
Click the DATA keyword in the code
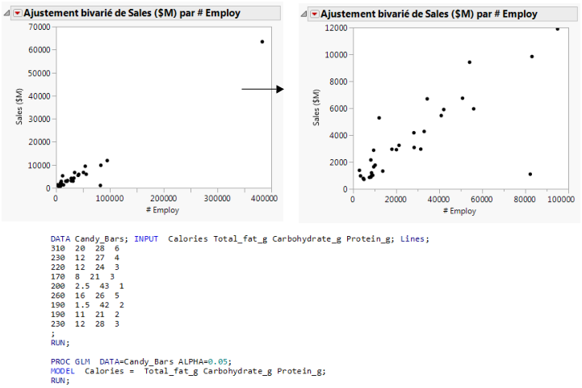click(x=61, y=239)
